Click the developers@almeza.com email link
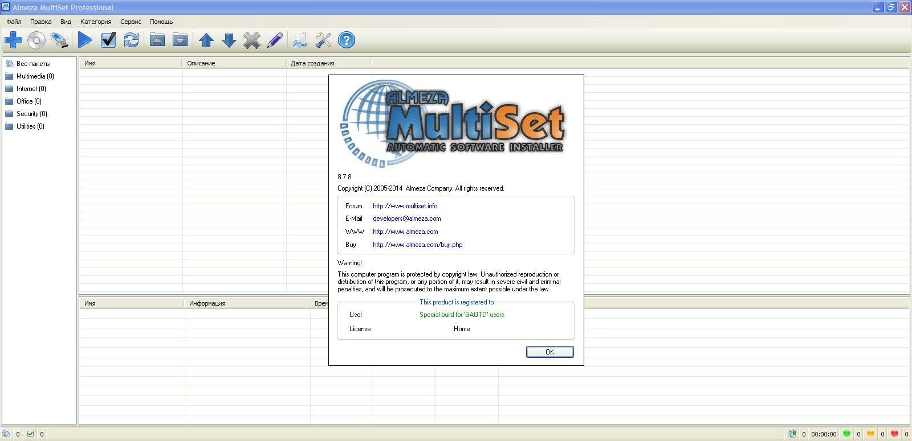This screenshot has height=441, width=912. (406, 219)
